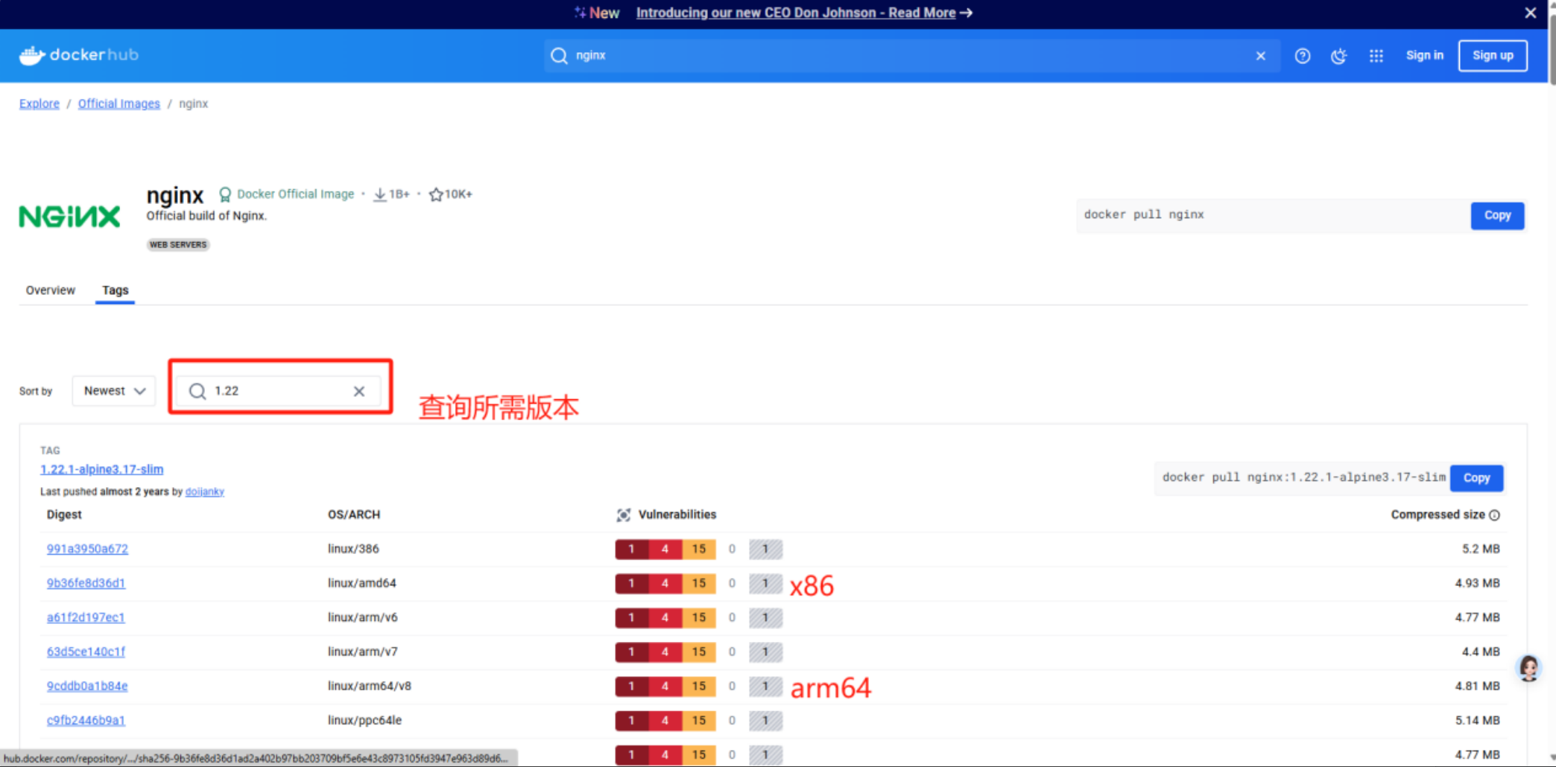Click the tag filter magnifier icon
This screenshot has width=1556, height=767.
pyautogui.click(x=197, y=391)
